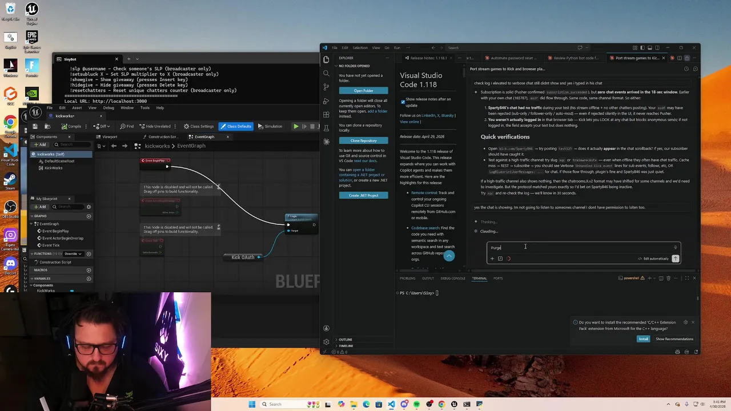The image size is (731, 411).
Task: Click plus attach icon in Claude input box
Action: (x=492, y=259)
